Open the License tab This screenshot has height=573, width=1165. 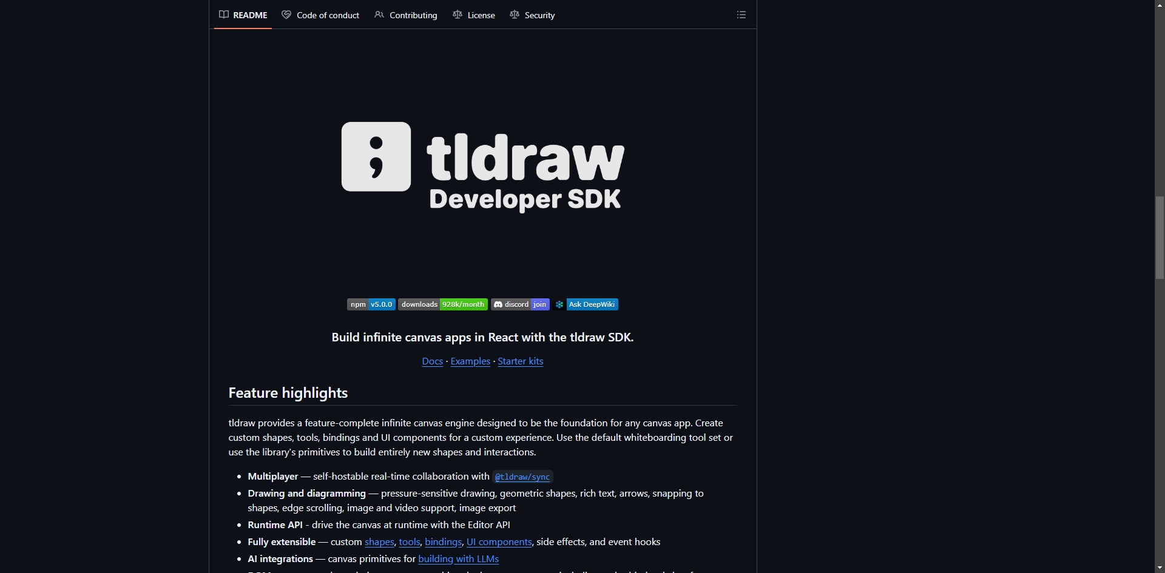474,15
